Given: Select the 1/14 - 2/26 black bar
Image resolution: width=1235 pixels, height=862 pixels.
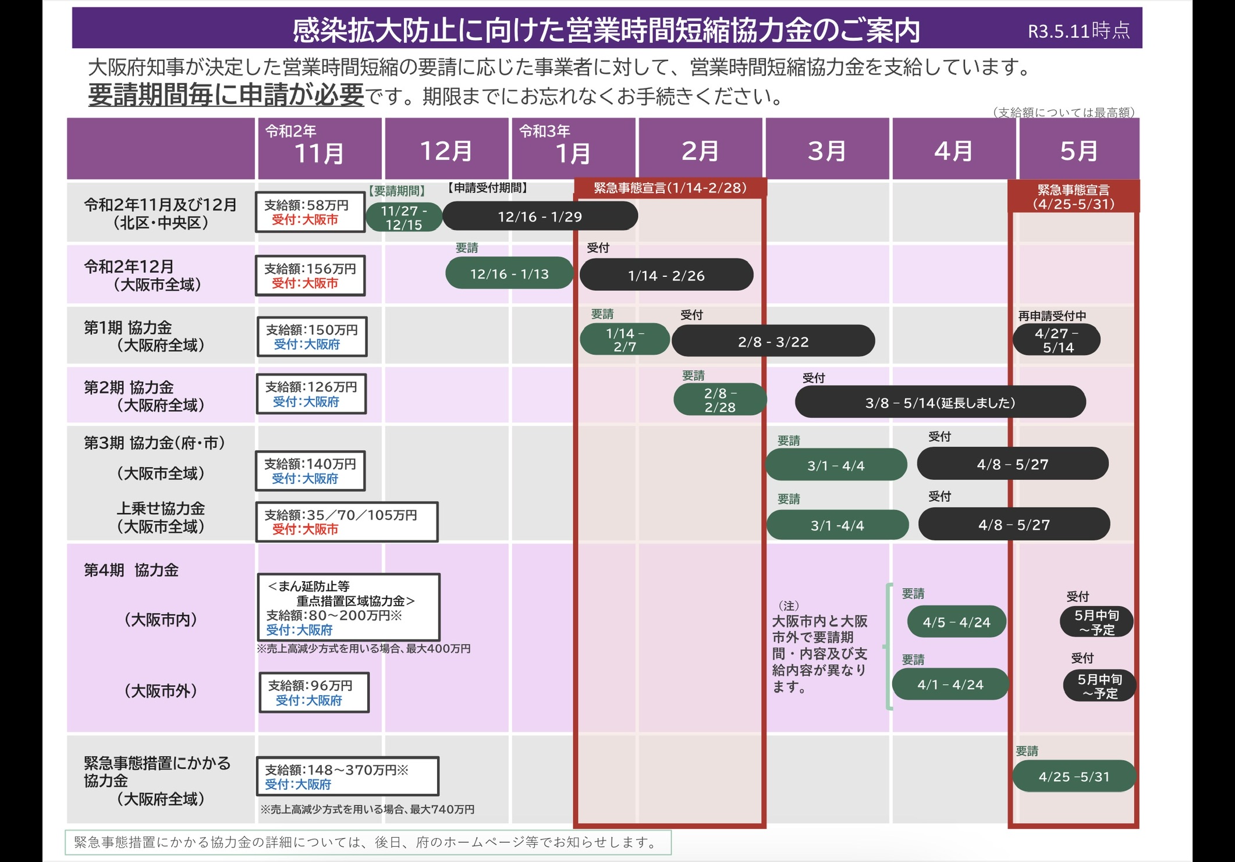Looking at the screenshot, I should coord(666,275).
